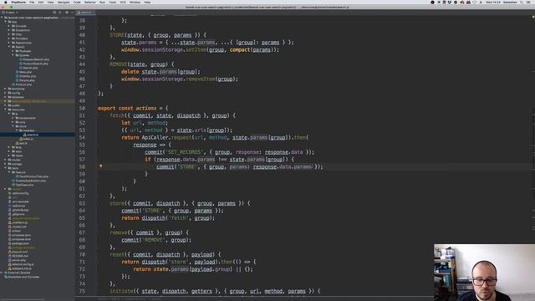The height and width of the screenshot is (301, 535).
Task: Collapse the Queries folder arrow
Action: (13, 55)
